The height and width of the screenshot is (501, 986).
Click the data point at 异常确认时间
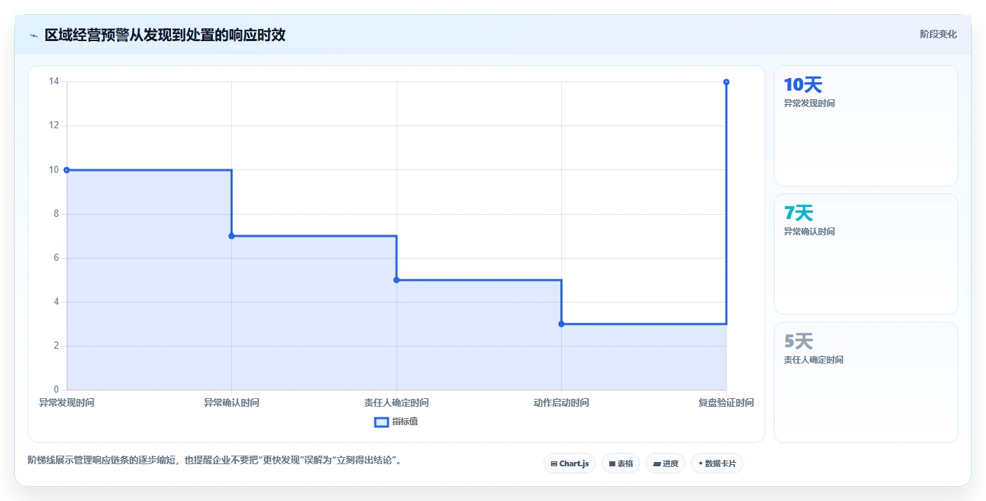coord(232,236)
